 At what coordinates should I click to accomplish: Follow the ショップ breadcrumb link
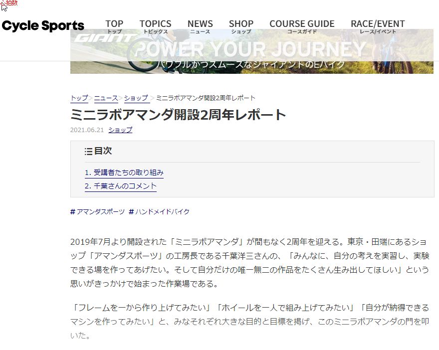(x=136, y=98)
